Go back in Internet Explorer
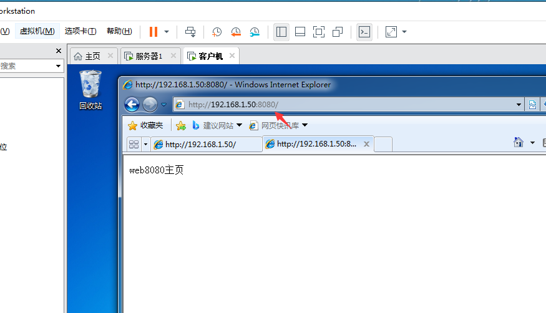 click(132, 104)
